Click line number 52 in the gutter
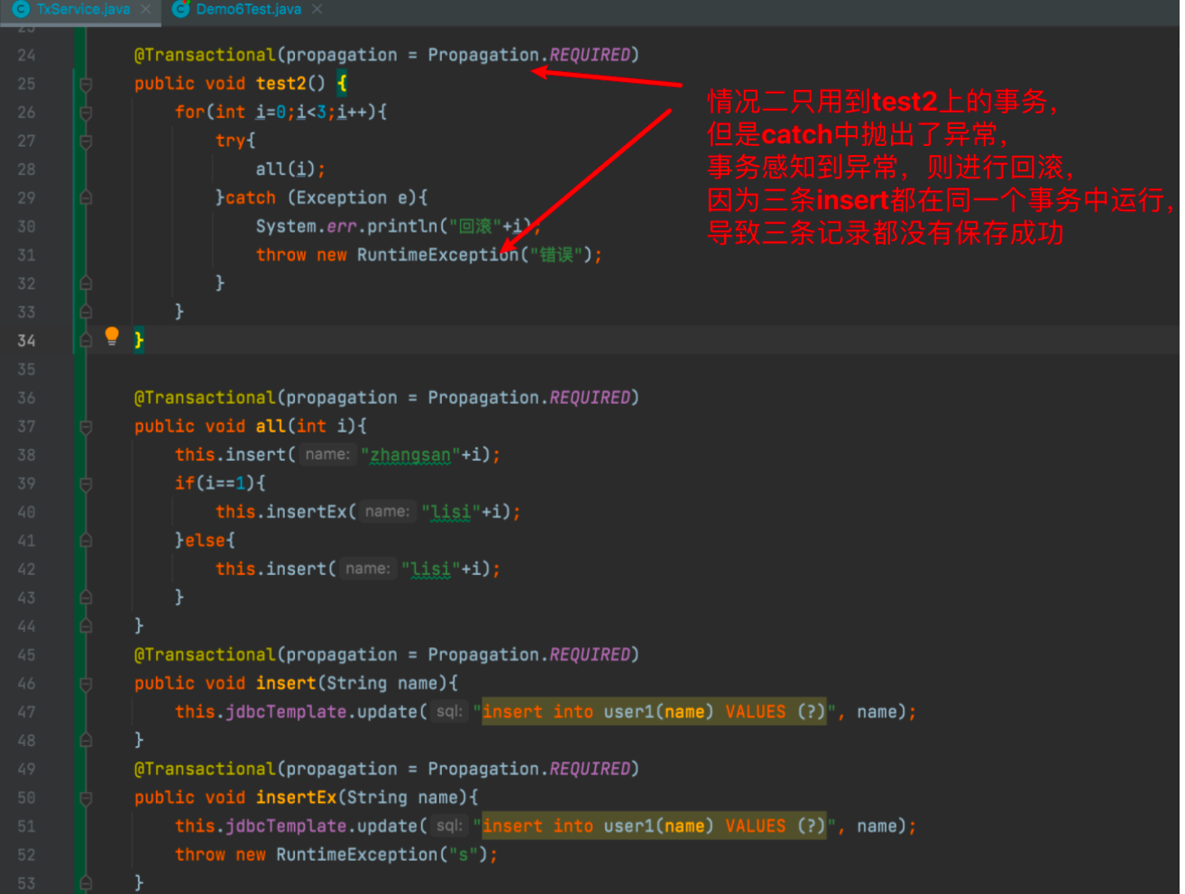 (x=26, y=855)
